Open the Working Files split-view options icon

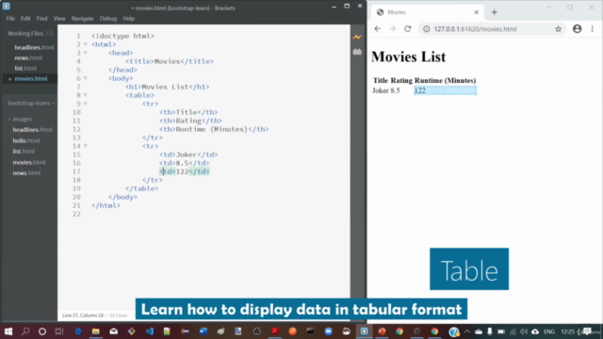[x=50, y=34]
